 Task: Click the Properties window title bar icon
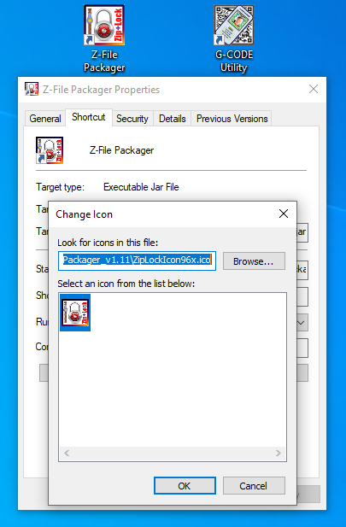pos(32,90)
